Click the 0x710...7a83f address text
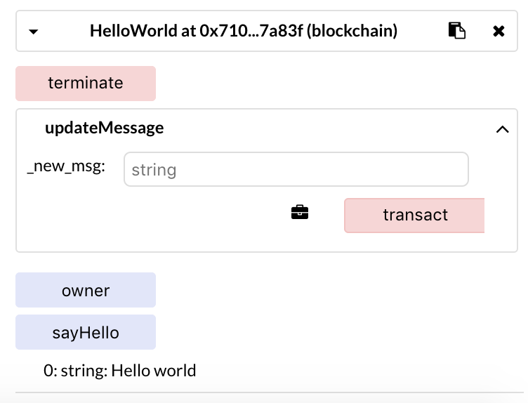 tap(251, 31)
